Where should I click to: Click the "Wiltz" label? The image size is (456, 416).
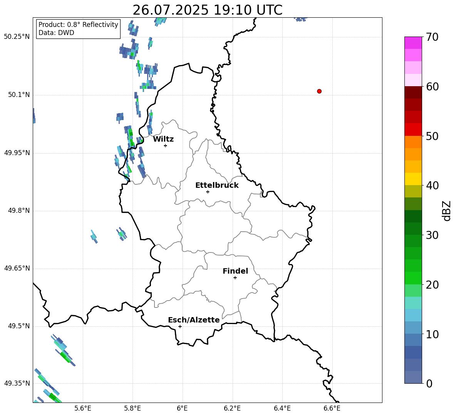tap(163, 139)
